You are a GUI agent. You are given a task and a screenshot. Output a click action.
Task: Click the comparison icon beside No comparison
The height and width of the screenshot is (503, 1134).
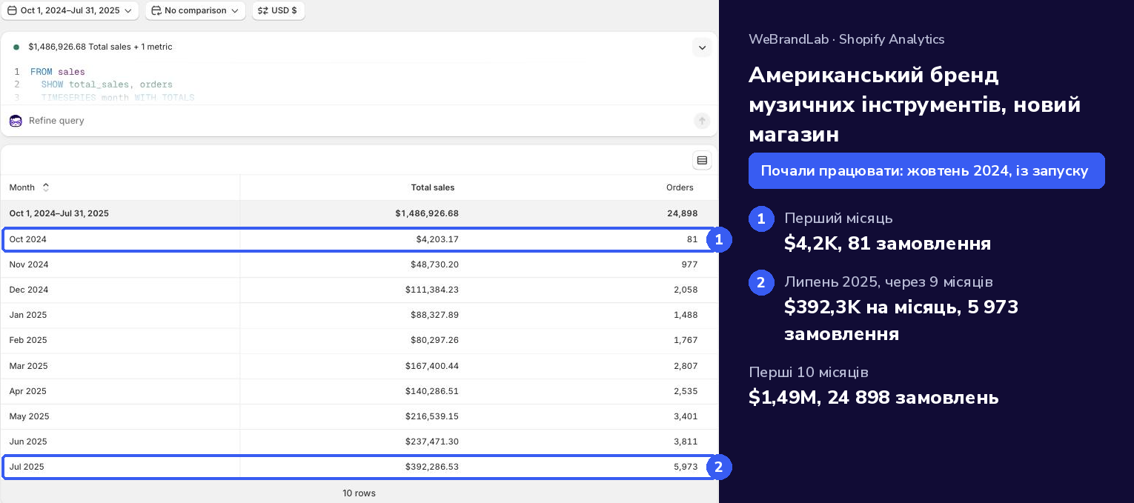point(156,10)
